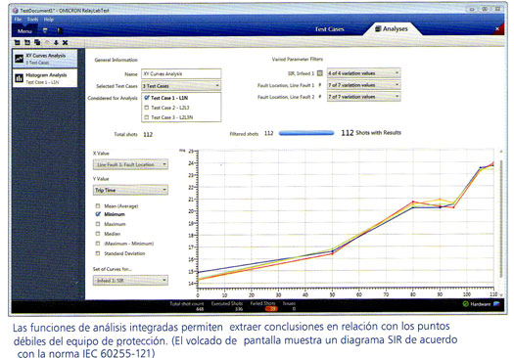Click the 'Total shots' label
The image size is (514, 358).
pos(125,134)
